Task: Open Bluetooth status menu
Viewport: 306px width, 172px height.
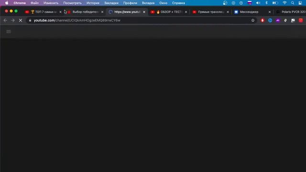Action: pyautogui.click(x=266, y=3)
